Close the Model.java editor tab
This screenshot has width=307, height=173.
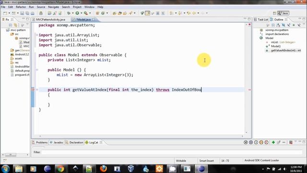click(x=94, y=19)
